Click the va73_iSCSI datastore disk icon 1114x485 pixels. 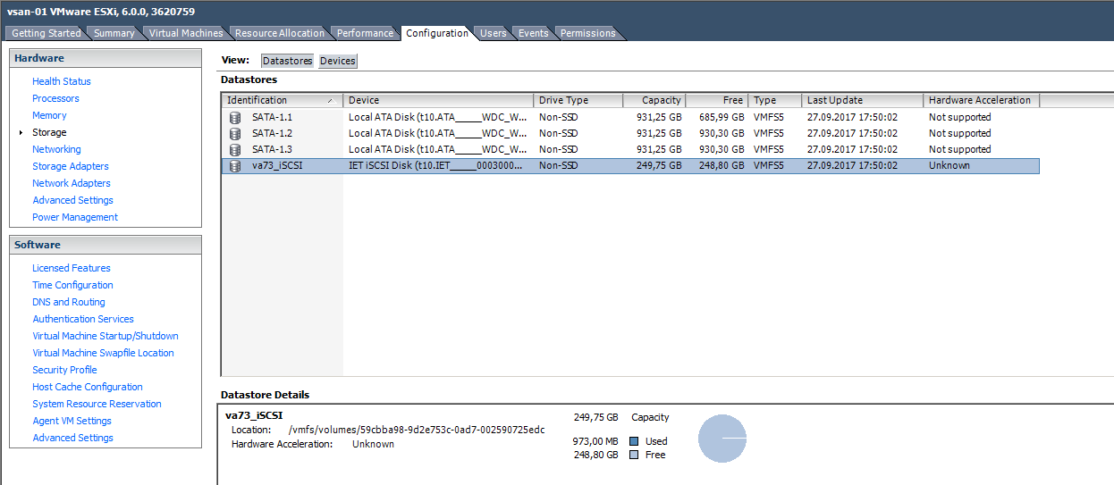(236, 165)
